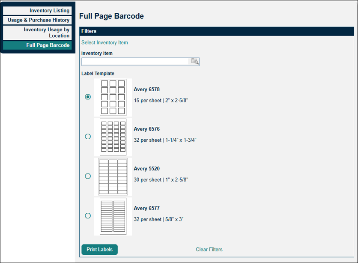The image size is (358, 263).
Task: Switch to Usage & Purchase History
Action: [x=37, y=20]
